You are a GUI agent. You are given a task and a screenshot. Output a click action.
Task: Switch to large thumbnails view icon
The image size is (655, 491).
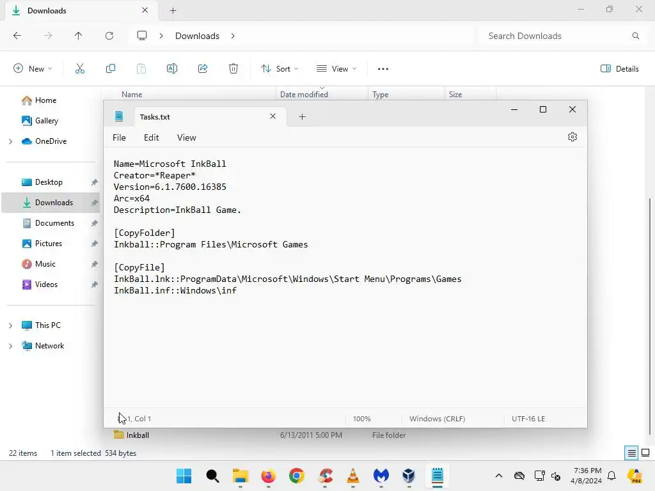pos(645,453)
